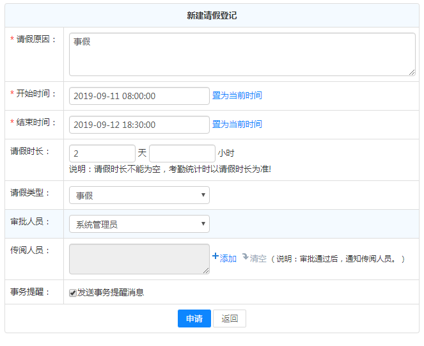The image size is (424, 346).
Task: Click 置为当前时间 next to 结束时间
Action: [237, 124]
